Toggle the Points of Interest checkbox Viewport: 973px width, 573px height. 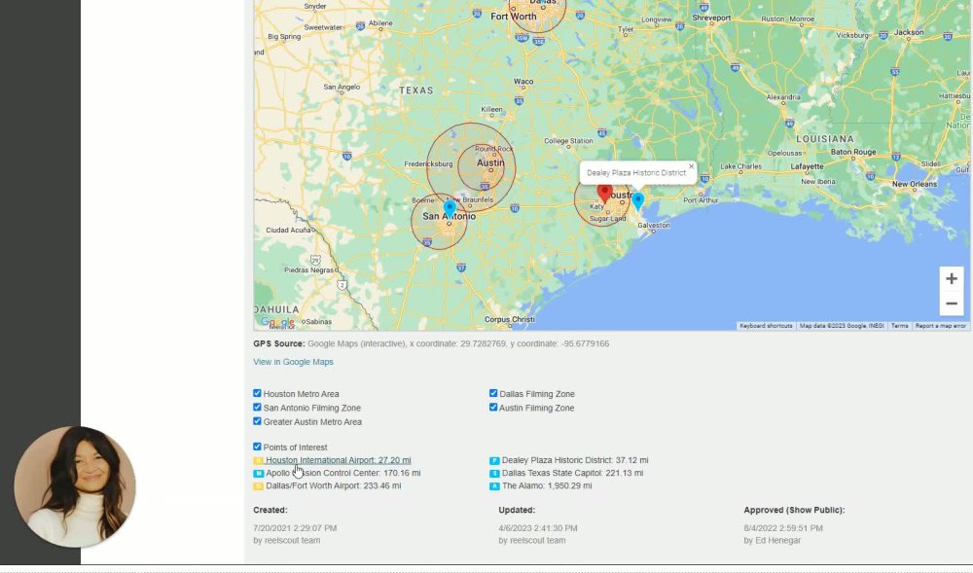(257, 447)
